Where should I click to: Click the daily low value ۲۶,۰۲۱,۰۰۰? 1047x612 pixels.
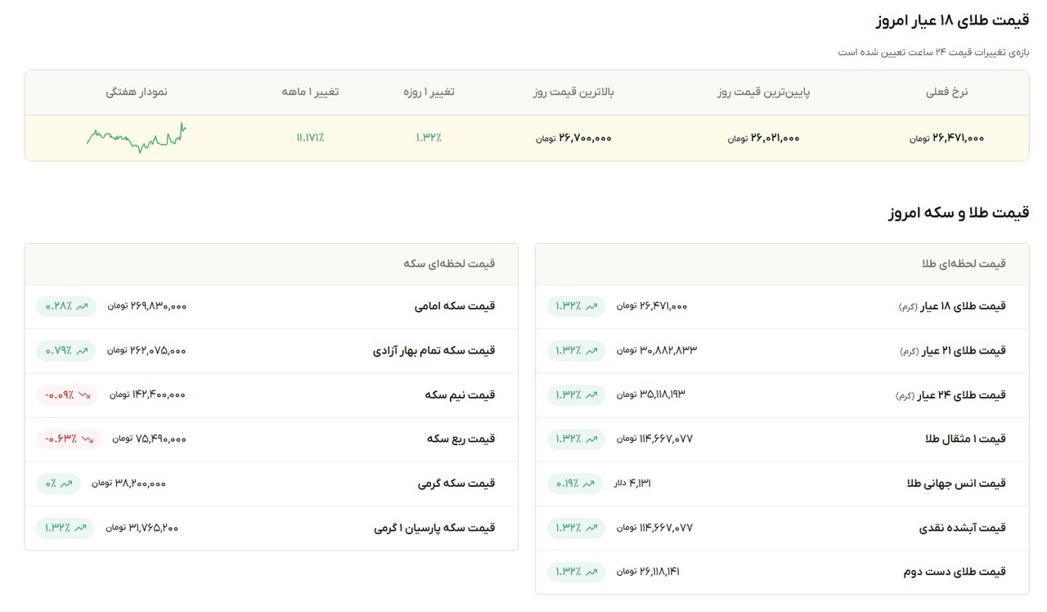(763, 138)
